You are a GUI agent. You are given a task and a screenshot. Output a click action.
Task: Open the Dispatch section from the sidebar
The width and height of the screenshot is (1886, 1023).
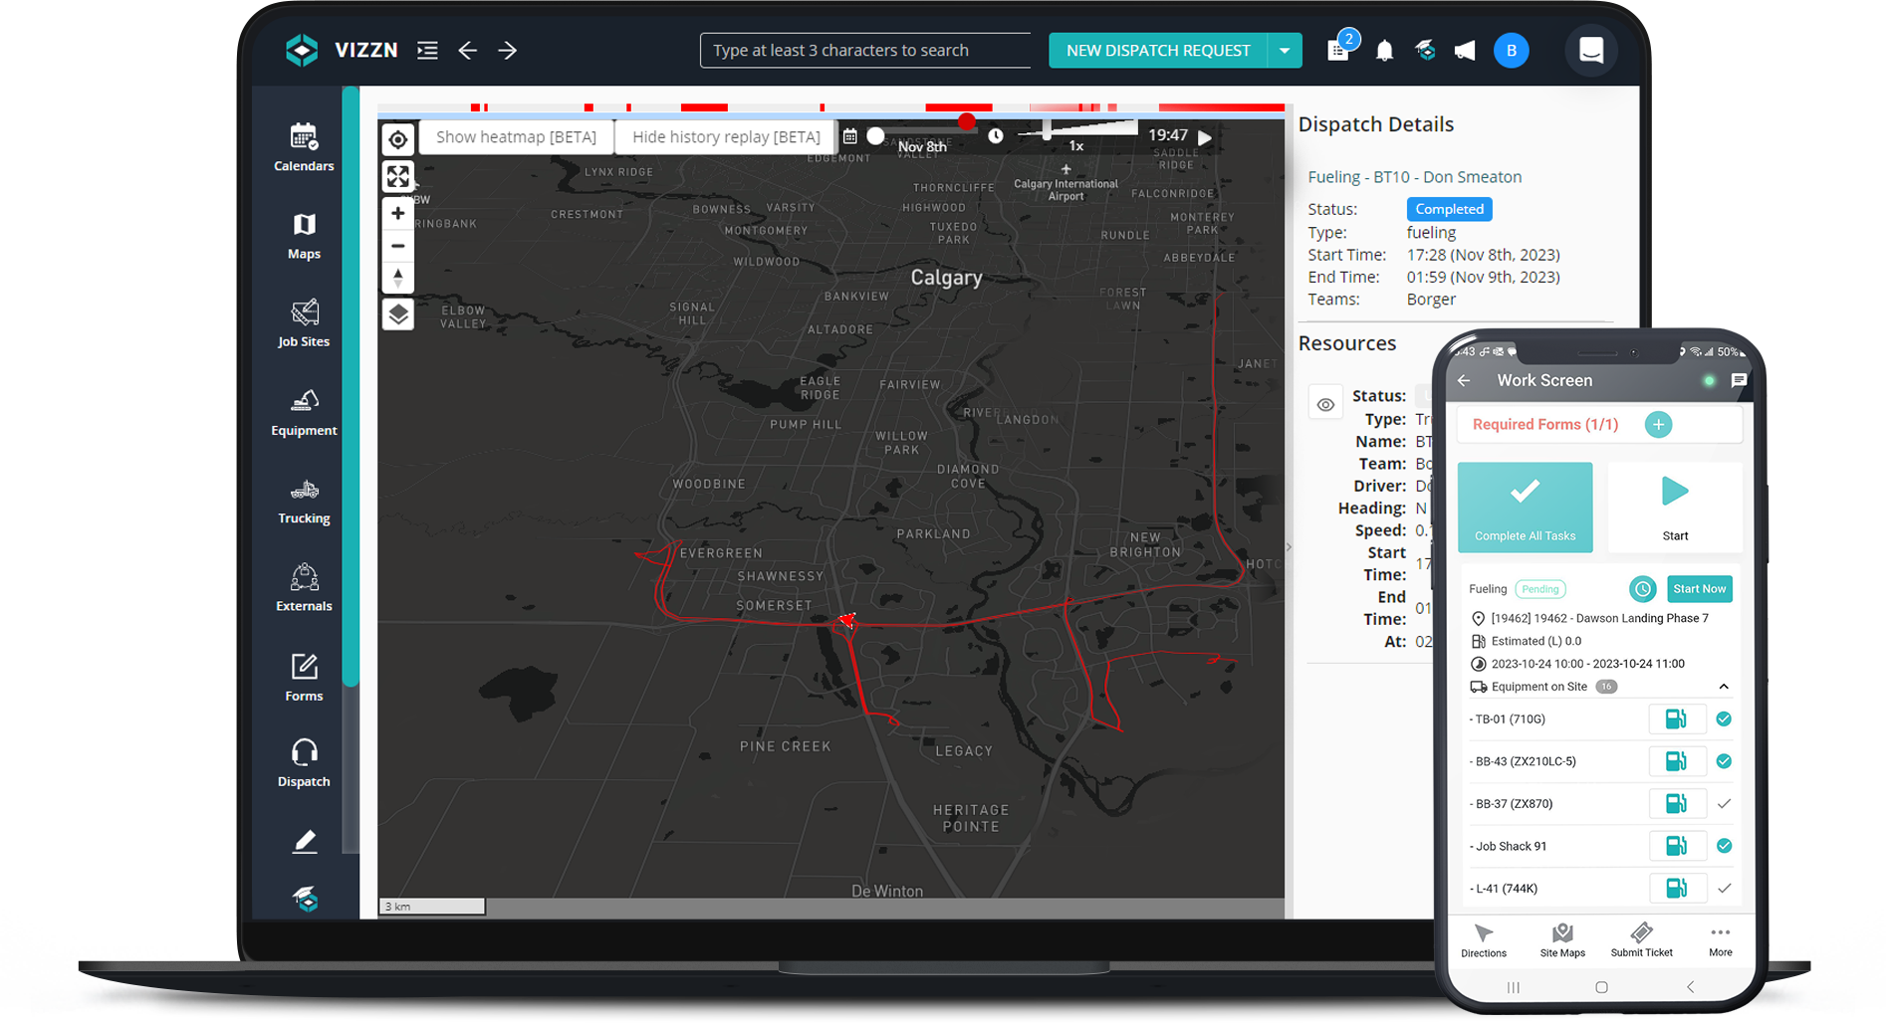[x=303, y=759]
